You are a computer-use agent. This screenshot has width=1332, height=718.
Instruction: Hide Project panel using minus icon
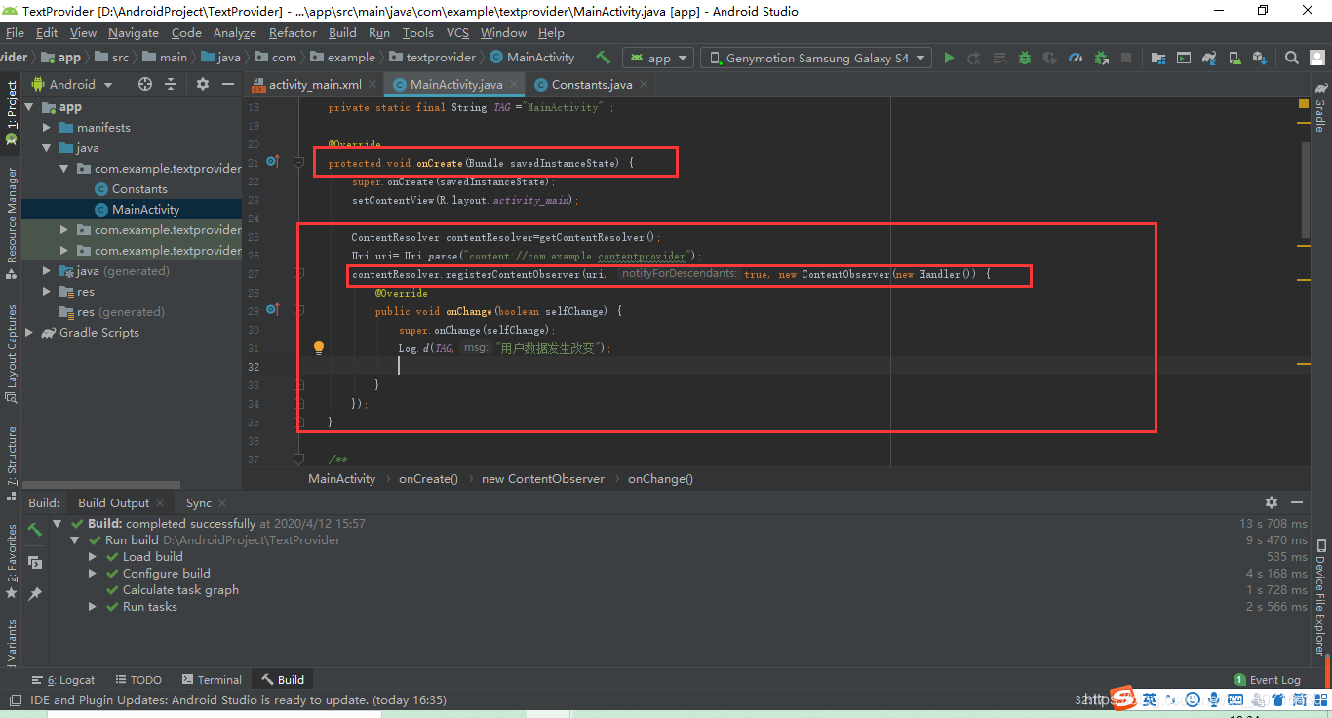pos(227,84)
